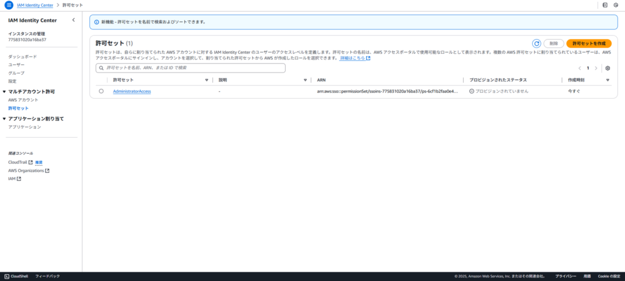Screen dimensions: 625x281
Task: Click the 今すぐ creation time cell
Action: tap(574, 91)
